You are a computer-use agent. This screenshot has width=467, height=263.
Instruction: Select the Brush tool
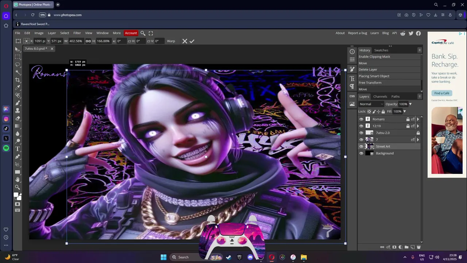tap(18, 103)
